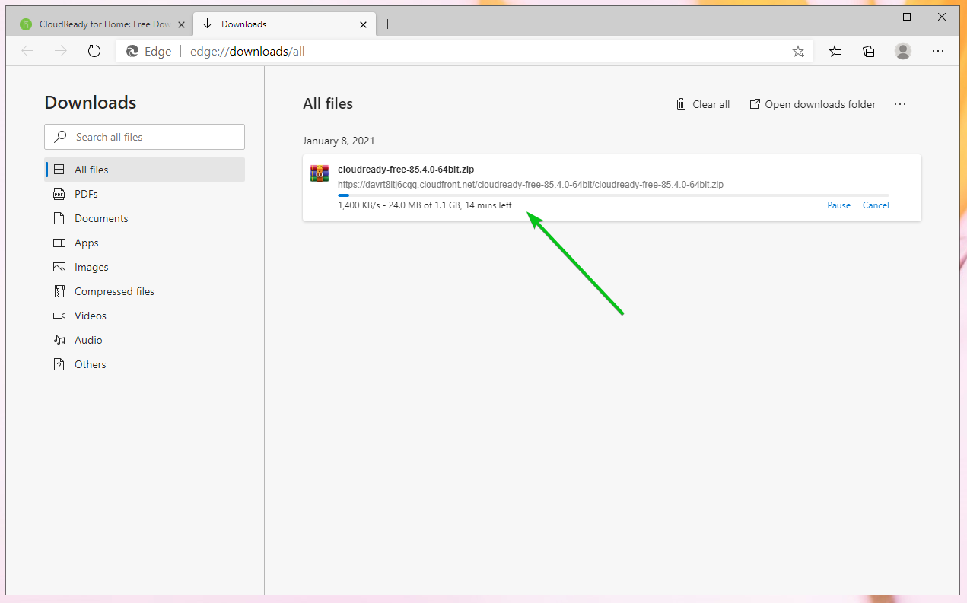Maximize the Edge window

906,17
